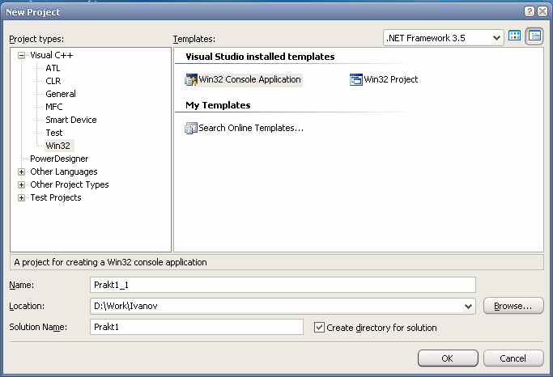Expand the Test Projects node
Screen dimensions: 553x377
tap(22, 198)
